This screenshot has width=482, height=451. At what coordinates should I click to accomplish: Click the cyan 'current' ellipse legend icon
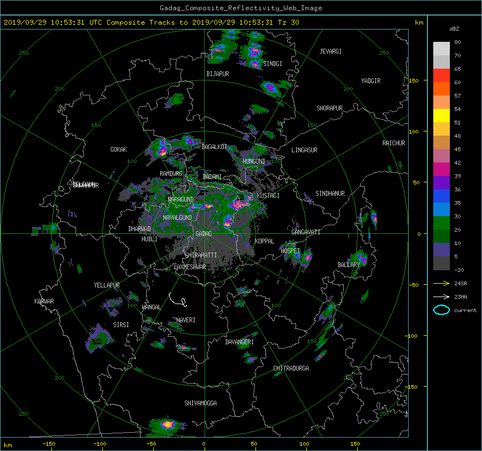tap(441, 310)
